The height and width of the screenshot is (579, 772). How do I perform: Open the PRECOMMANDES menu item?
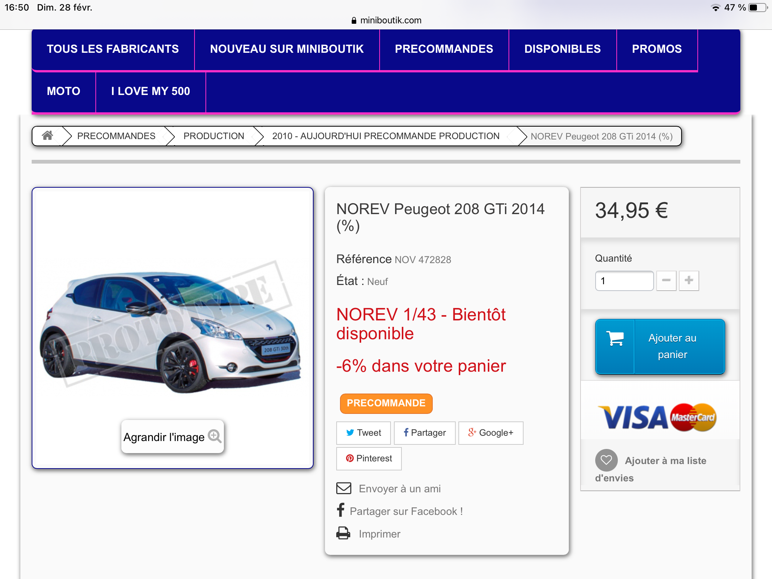(444, 49)
